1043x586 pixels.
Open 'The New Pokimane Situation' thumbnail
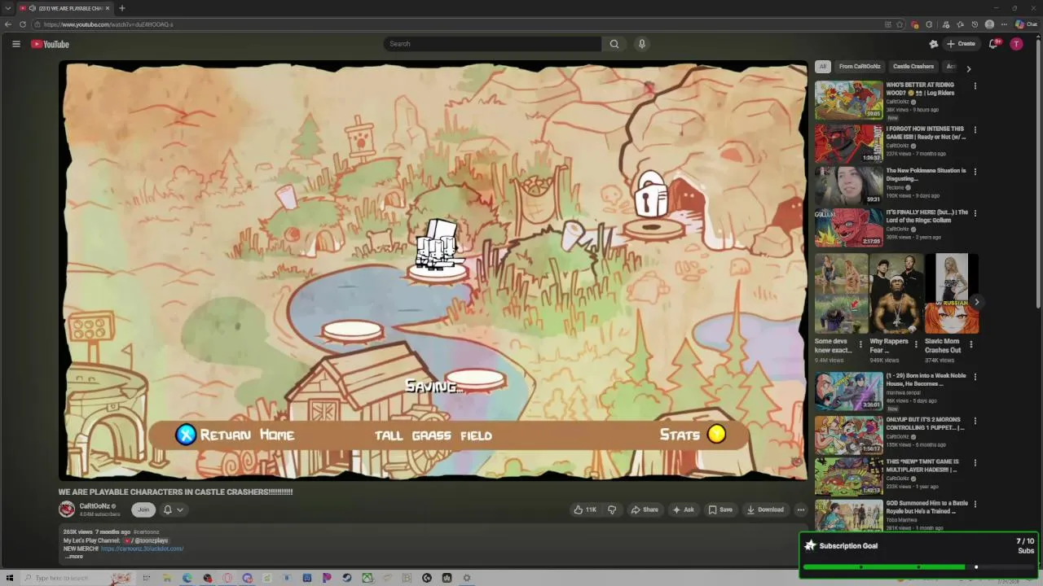[x=848, y=186]
